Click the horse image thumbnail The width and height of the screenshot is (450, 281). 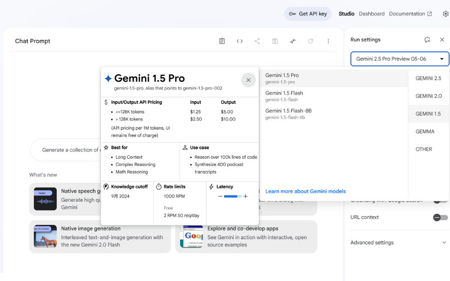45,236
